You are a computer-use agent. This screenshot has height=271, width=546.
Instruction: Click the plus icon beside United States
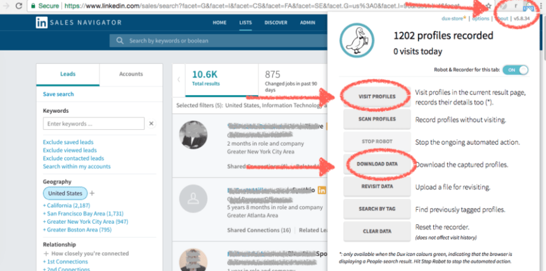pos(91,193)
